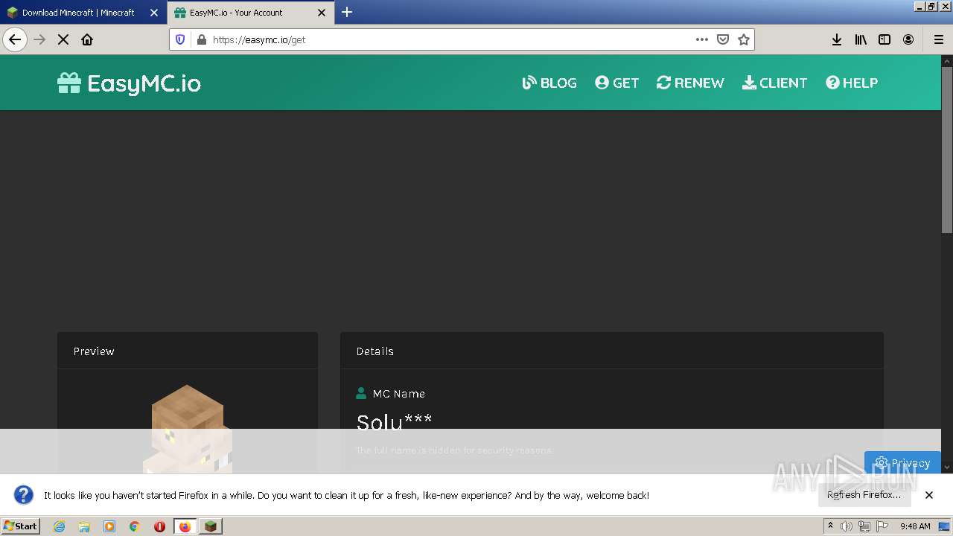Show Library history and bookmarks
Image resolution: width=953 pixels, height=536 pixels.
click(x=861, y=39)
